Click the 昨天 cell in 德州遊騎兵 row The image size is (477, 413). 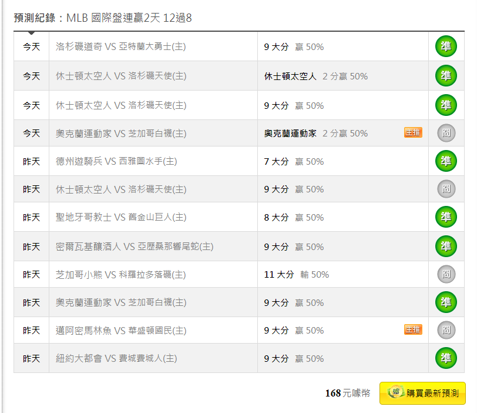coord(32,161)
